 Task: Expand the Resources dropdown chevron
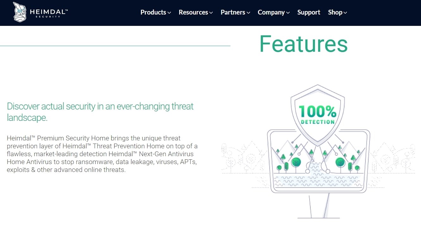(x=211, y=13)
